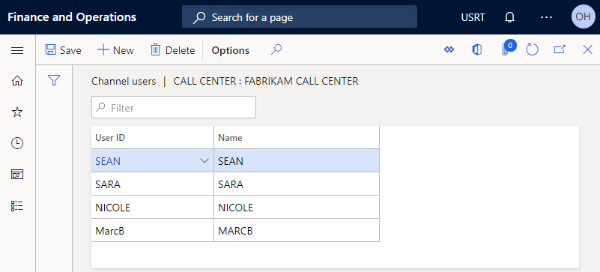The width and height of the screenshot is (600, 272).
Task: Open the Options menu tab
Action: [231, 50]
